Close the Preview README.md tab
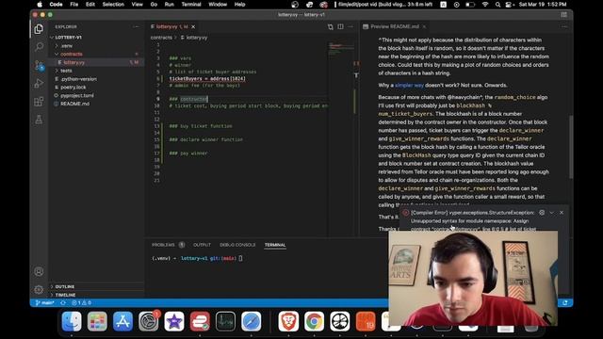Screen dimensions: 603x339 [x=424, y=26]
